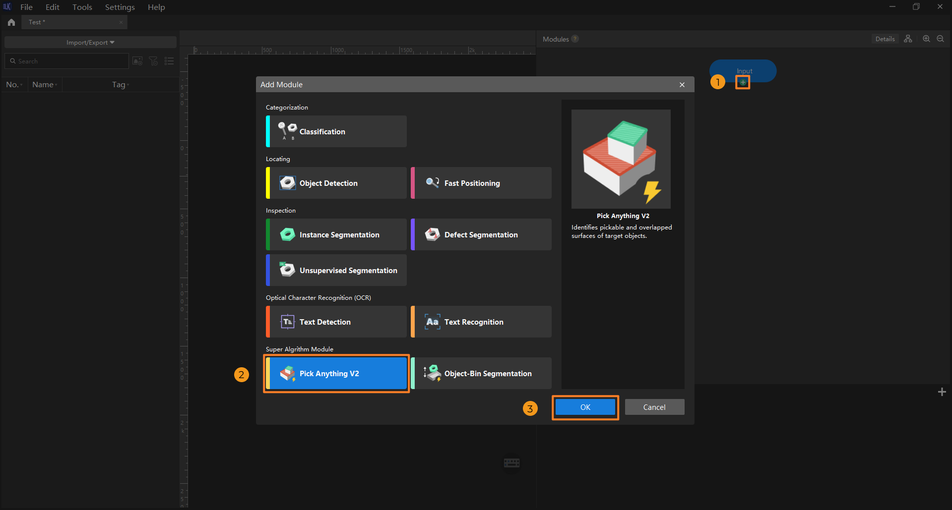Open the Help menu
952x510 pixels.
tap(156, 7)
